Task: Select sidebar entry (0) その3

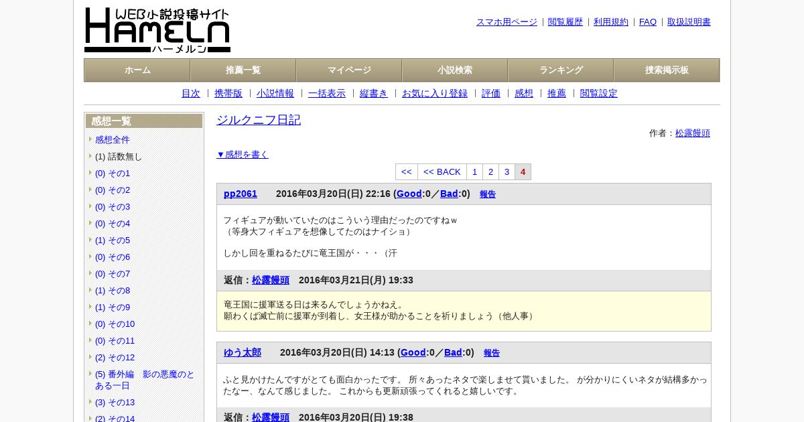Action: tap(113, 207)
